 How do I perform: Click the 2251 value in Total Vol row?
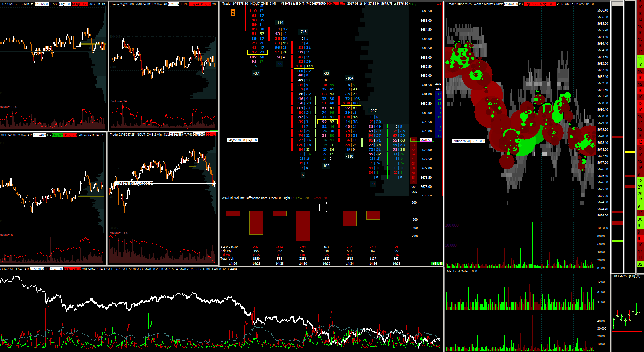tap(303, 259)
